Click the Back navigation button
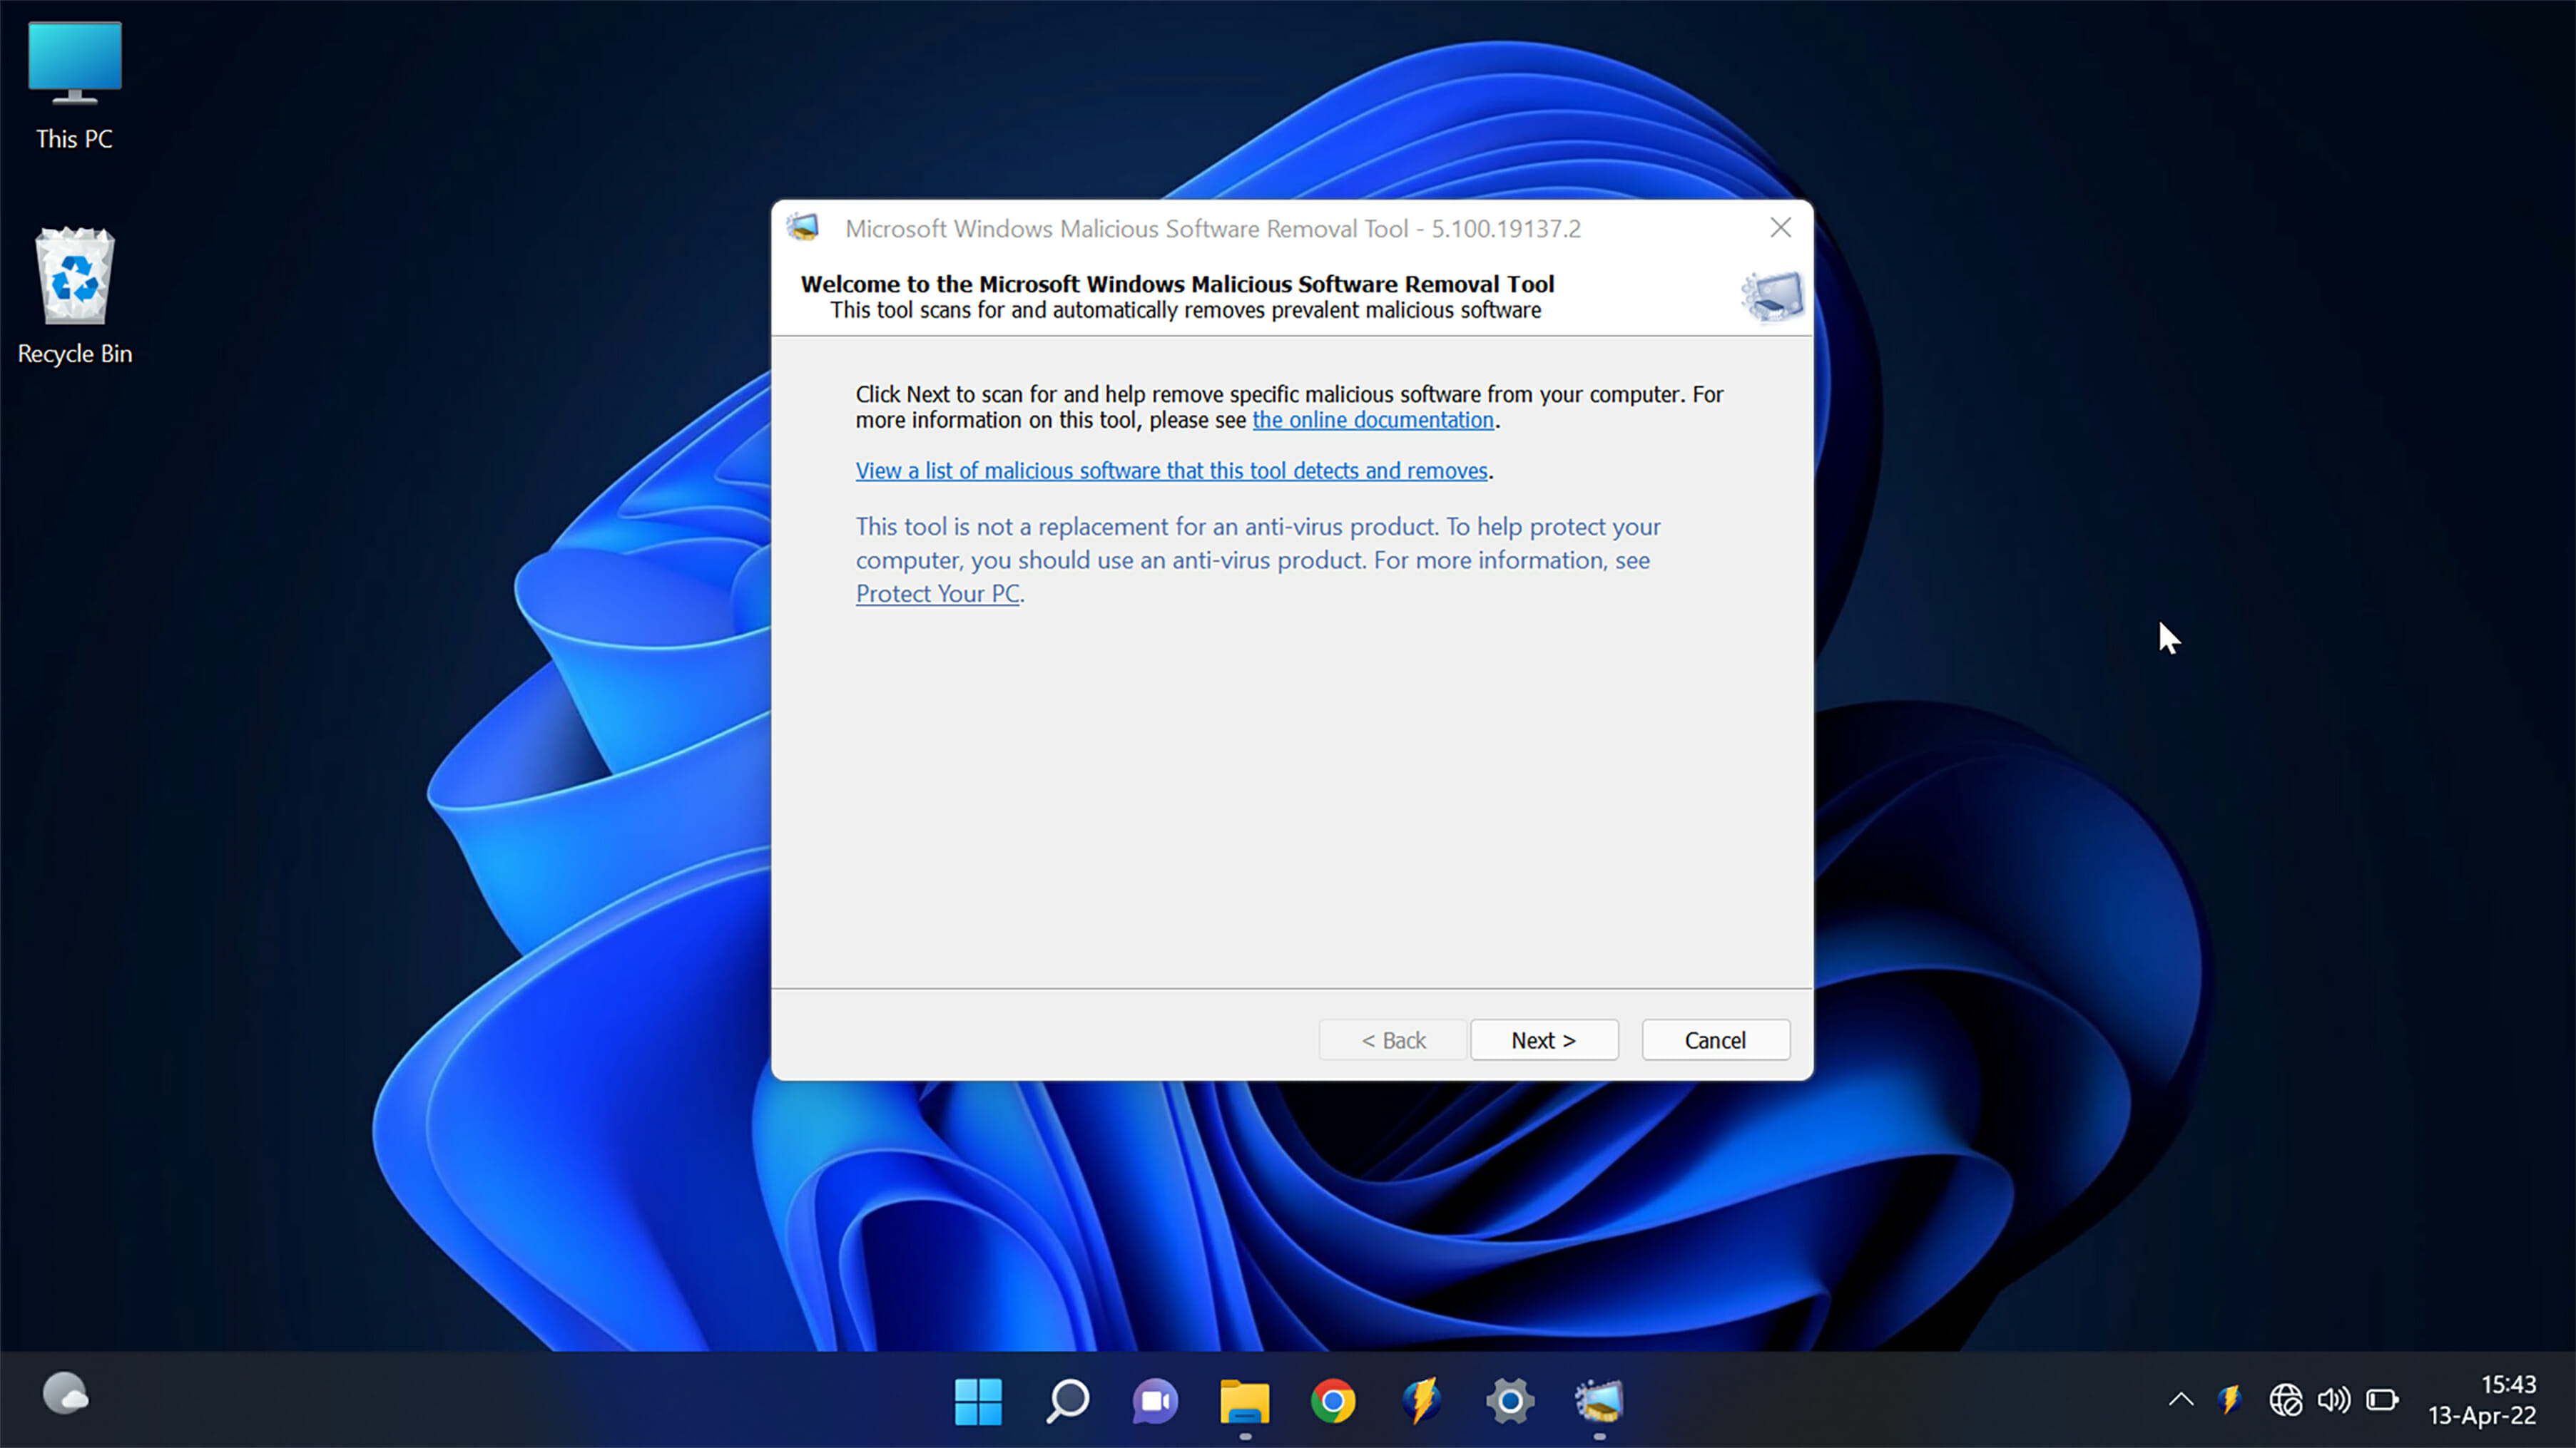 [1393, 1039]
